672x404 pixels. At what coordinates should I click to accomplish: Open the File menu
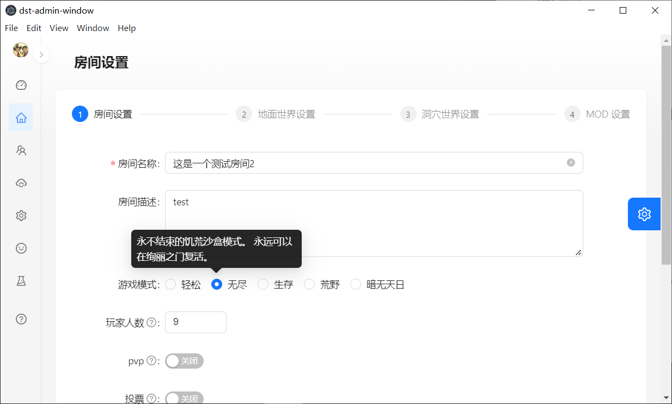point(11,28)
